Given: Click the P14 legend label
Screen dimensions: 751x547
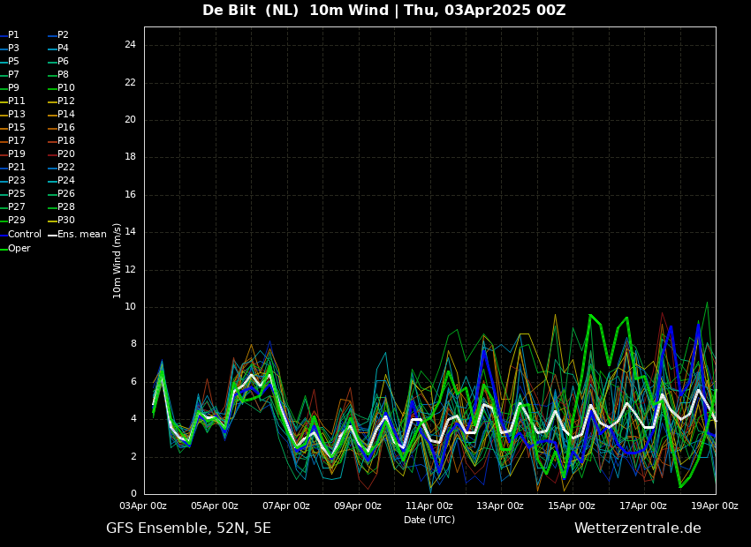Looking at the screenshot, I should click(x=66, y=115).
